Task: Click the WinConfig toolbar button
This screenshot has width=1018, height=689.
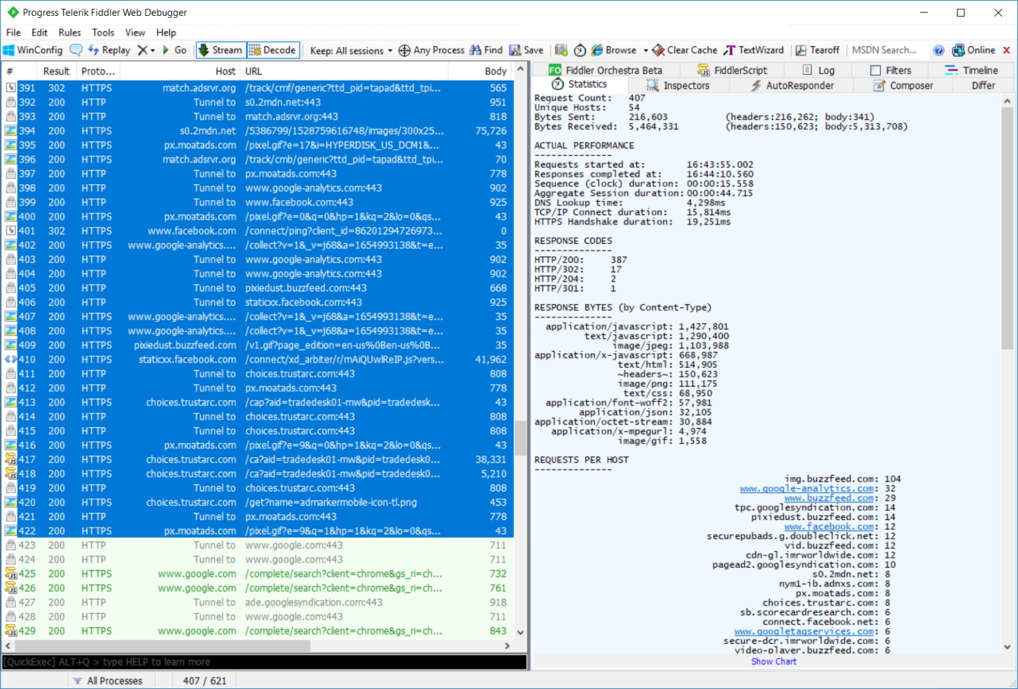Action: pyautogui.click(x=32, y=50)
